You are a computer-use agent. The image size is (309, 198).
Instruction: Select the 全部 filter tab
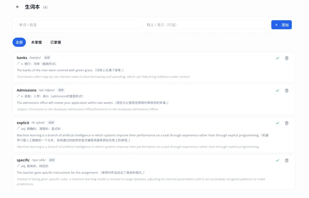19,42
